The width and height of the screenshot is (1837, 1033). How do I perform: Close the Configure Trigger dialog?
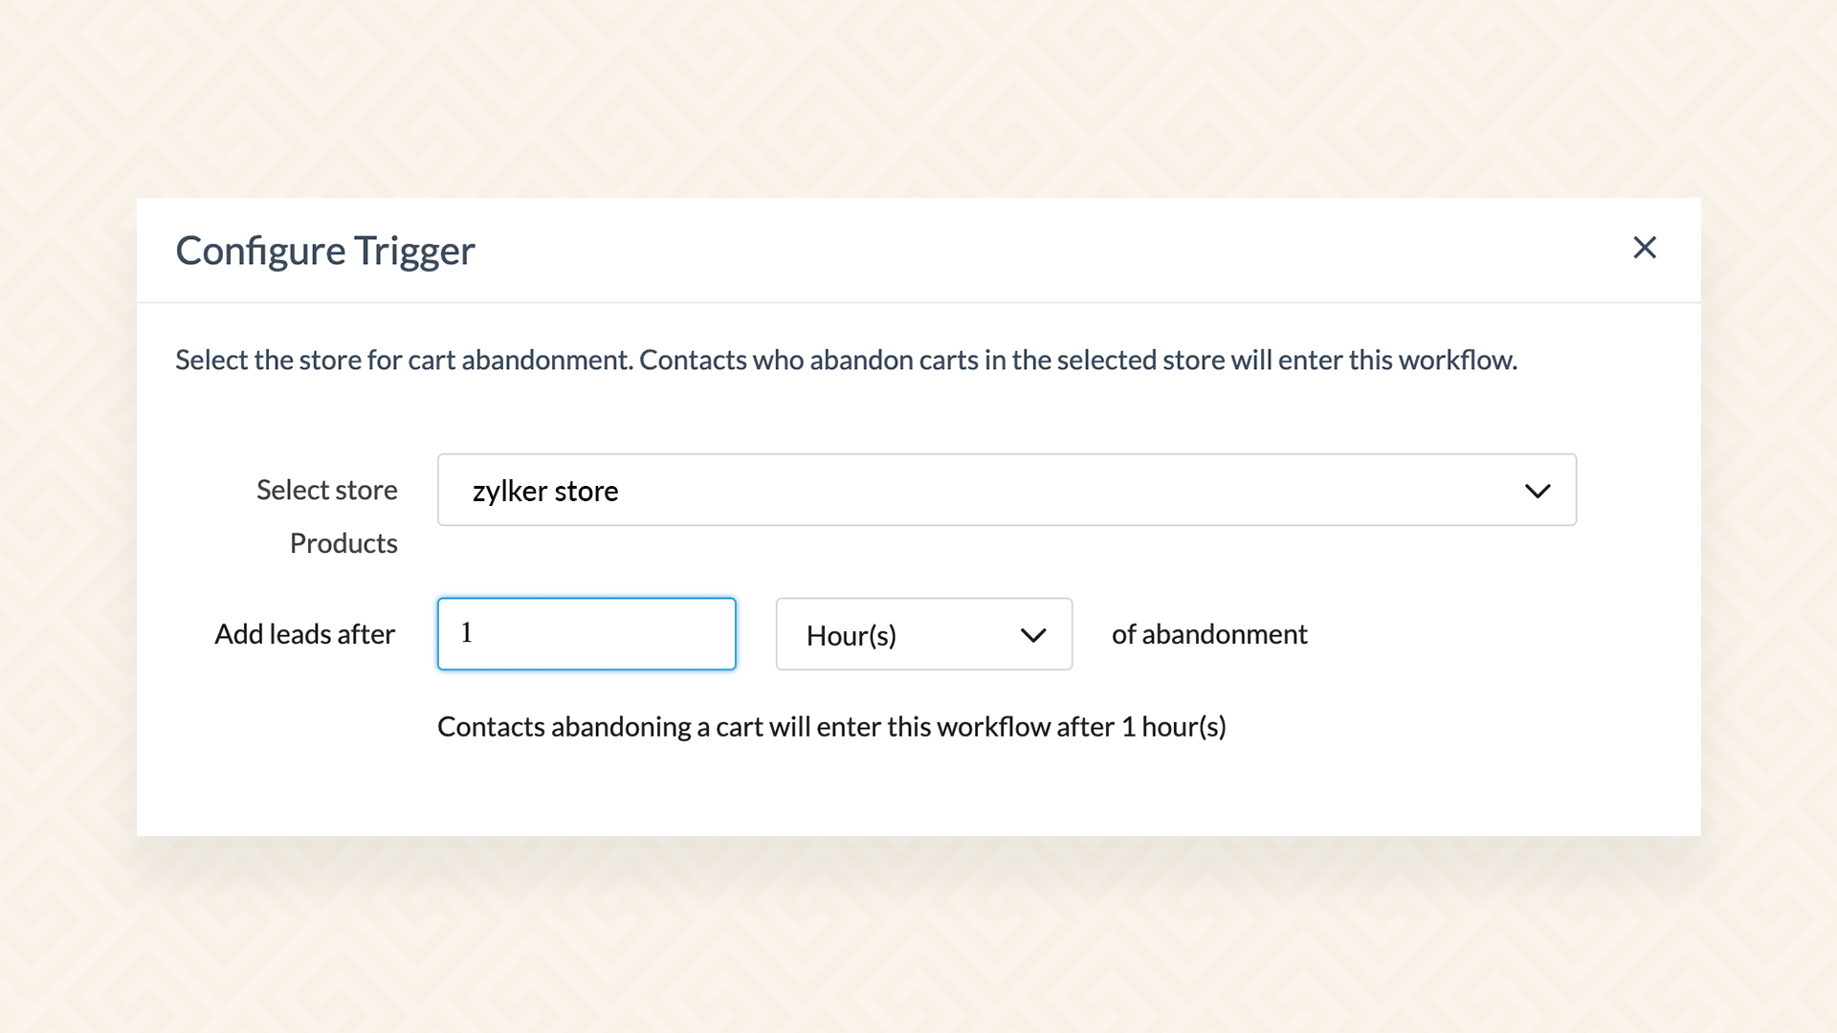click(1644, 248)
